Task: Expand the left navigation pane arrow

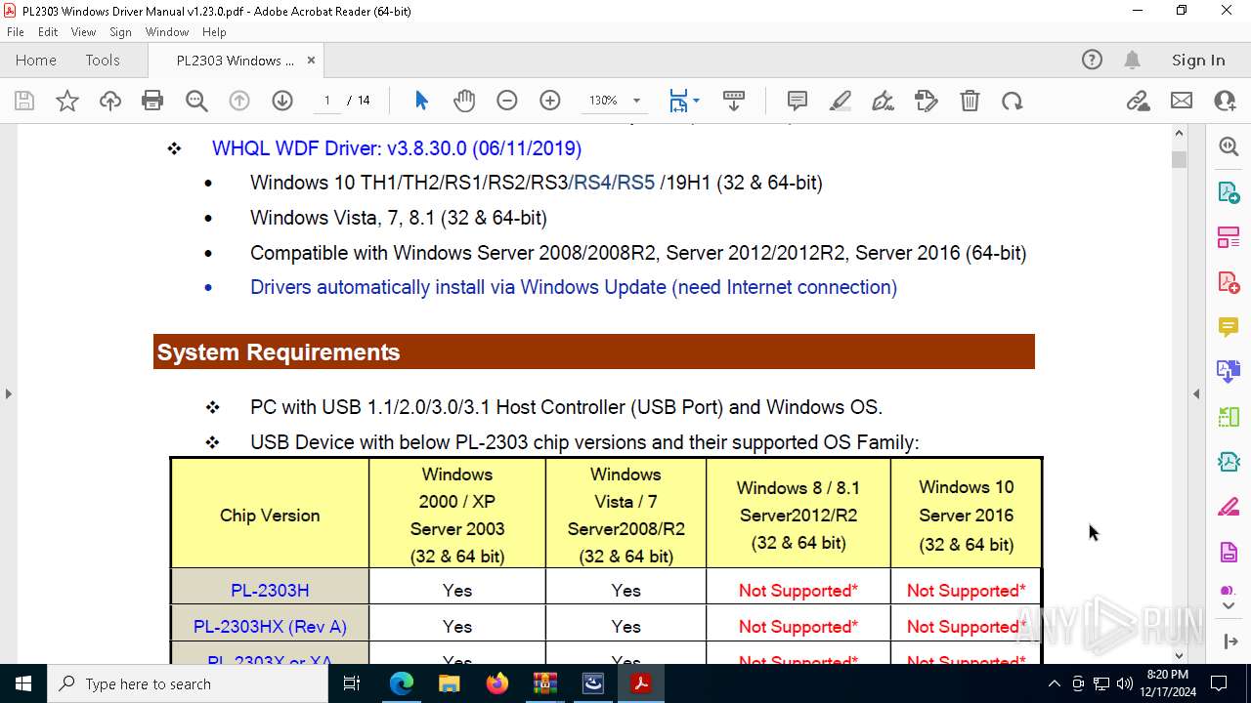Action: [x=8, y=394]
